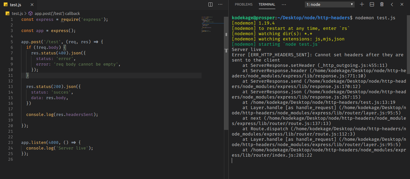The image size is (410, 179).
Task: Click the left chevron panel icon
Action: point(392,4)
